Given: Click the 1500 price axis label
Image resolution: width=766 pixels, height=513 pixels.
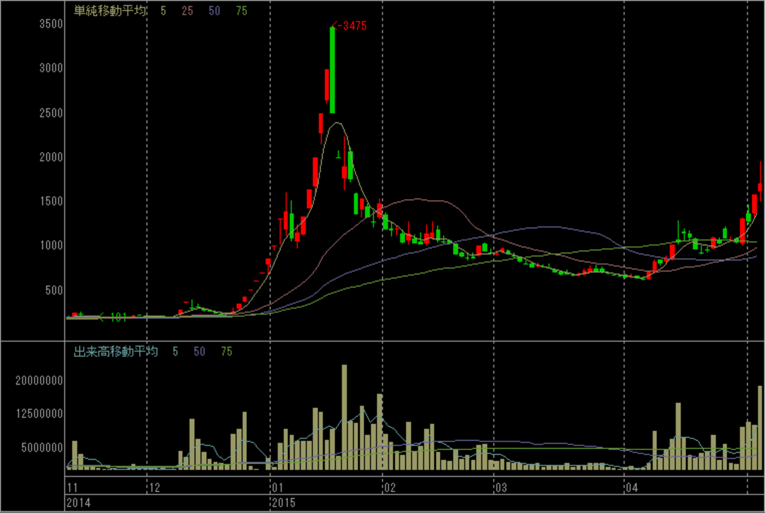Looking at the screenshot, I should [x=51, y=201].
